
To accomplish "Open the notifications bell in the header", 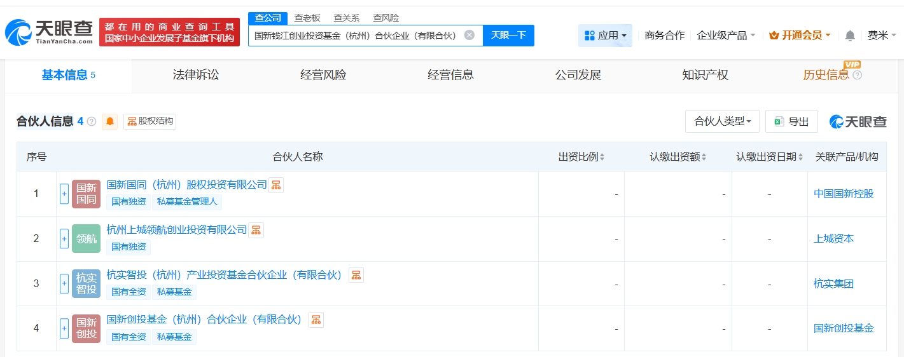I will (x=850, y=36).
